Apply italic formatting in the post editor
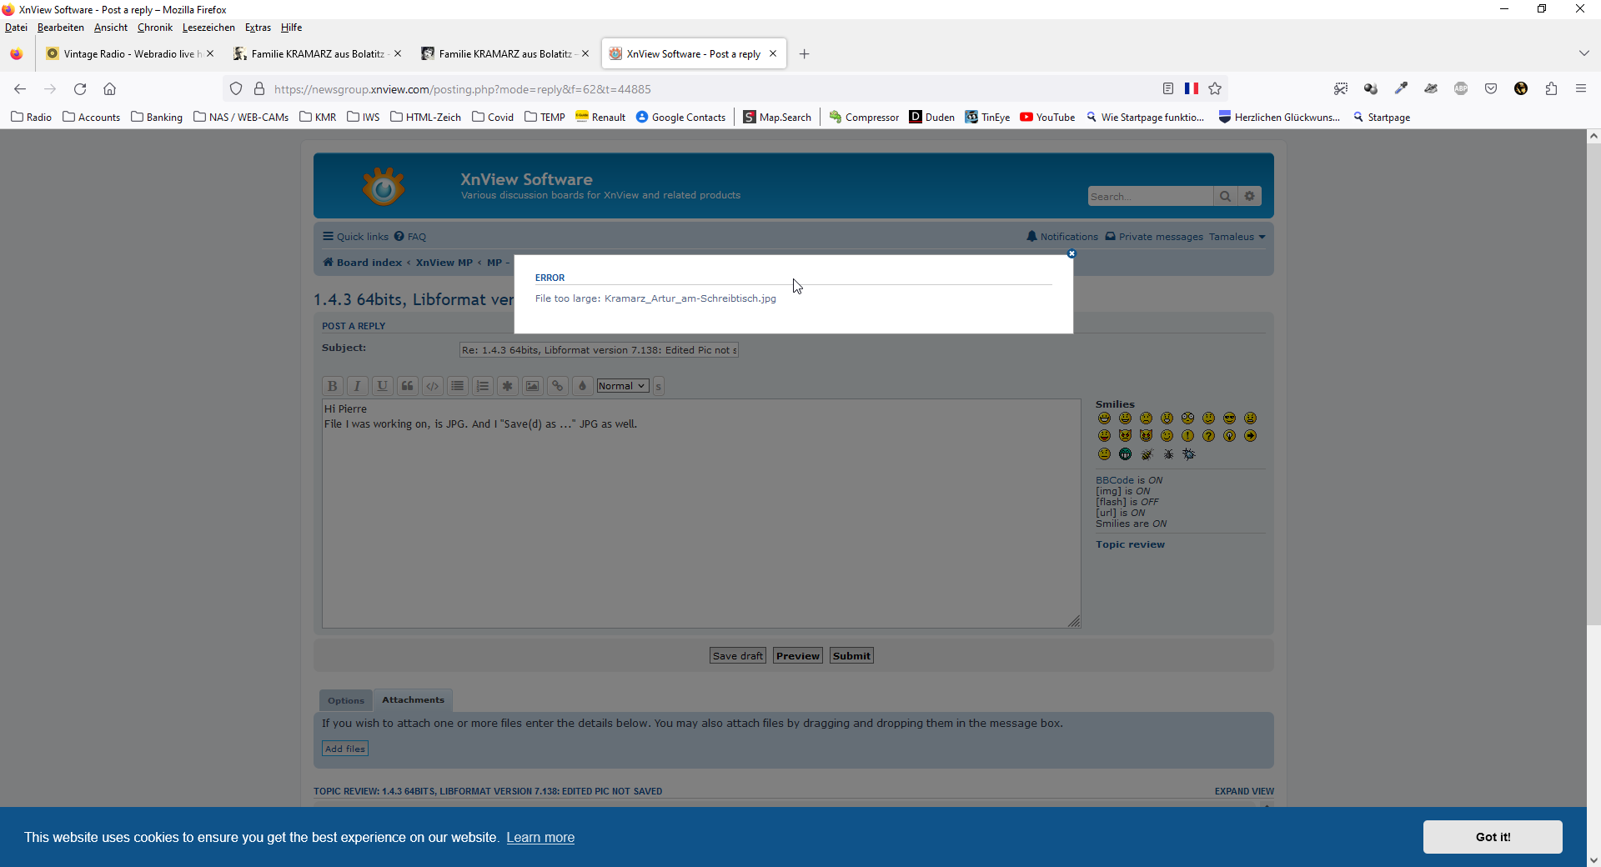The image size is (1601, 867). tap(357, 386)
